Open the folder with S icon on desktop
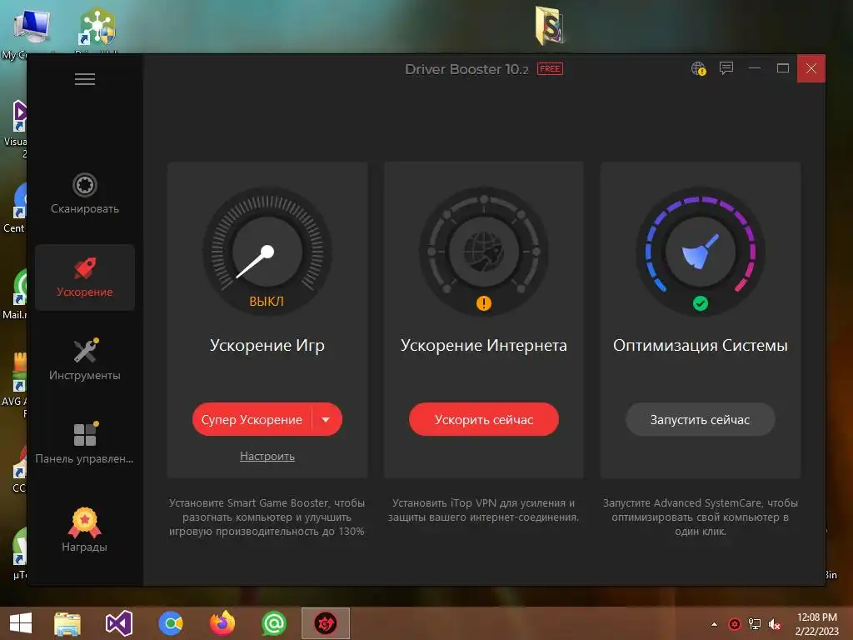The width and height of the screenshot is (853, 640). click(x=550, y=26)
